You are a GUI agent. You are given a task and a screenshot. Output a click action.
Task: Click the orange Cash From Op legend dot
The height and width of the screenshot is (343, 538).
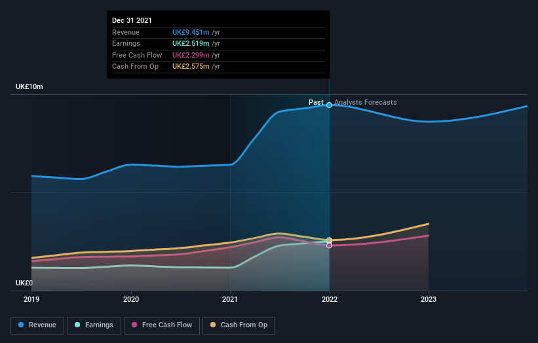[x=213, y=325]
